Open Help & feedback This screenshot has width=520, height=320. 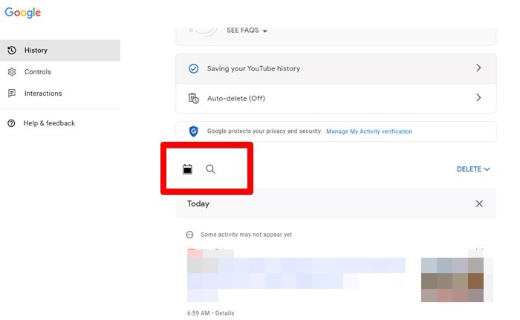tap(49, 123)
